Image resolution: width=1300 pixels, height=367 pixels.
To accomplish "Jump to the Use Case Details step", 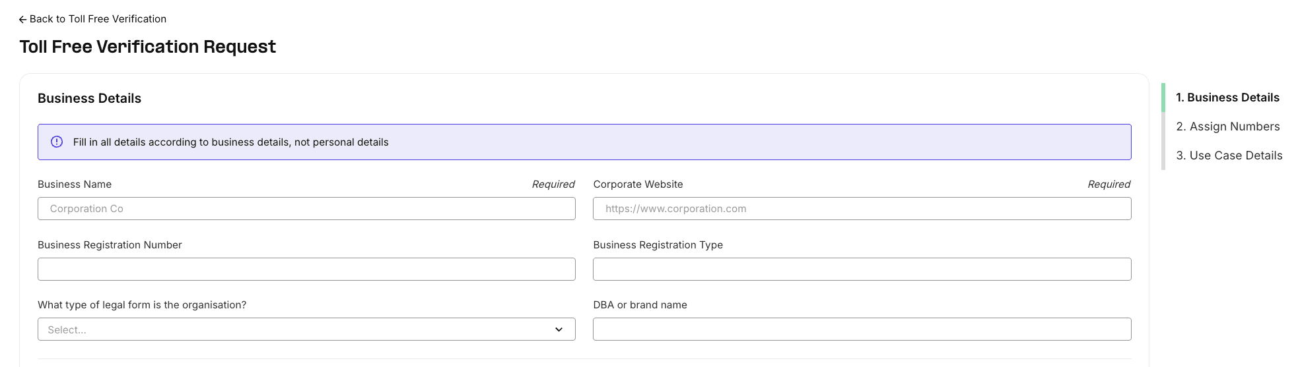I will (1229, 155).
